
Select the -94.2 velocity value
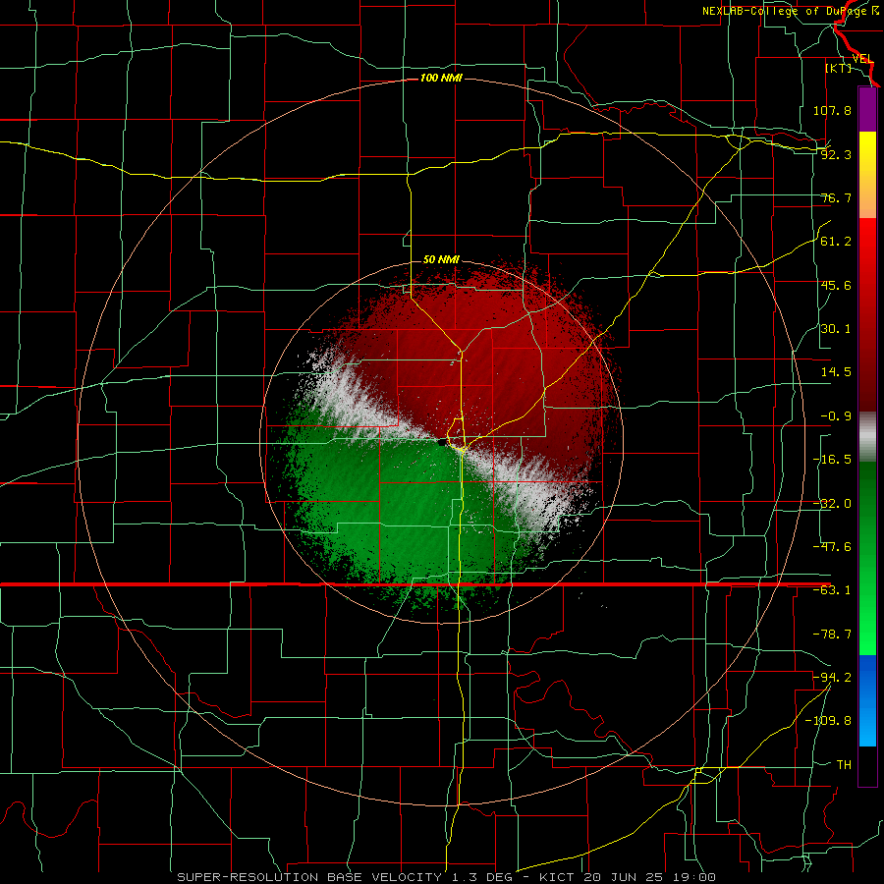[832, 677]
